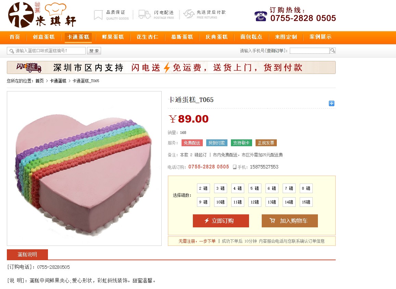Click the 立即订购 order now button
Viewport: 396px width, 289px height.
(x=221, y=221)
